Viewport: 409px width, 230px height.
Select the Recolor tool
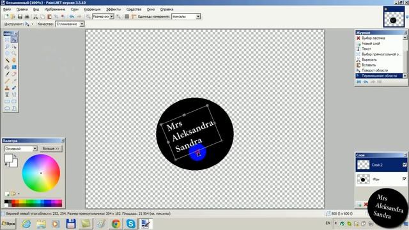[x=14, y=88]
